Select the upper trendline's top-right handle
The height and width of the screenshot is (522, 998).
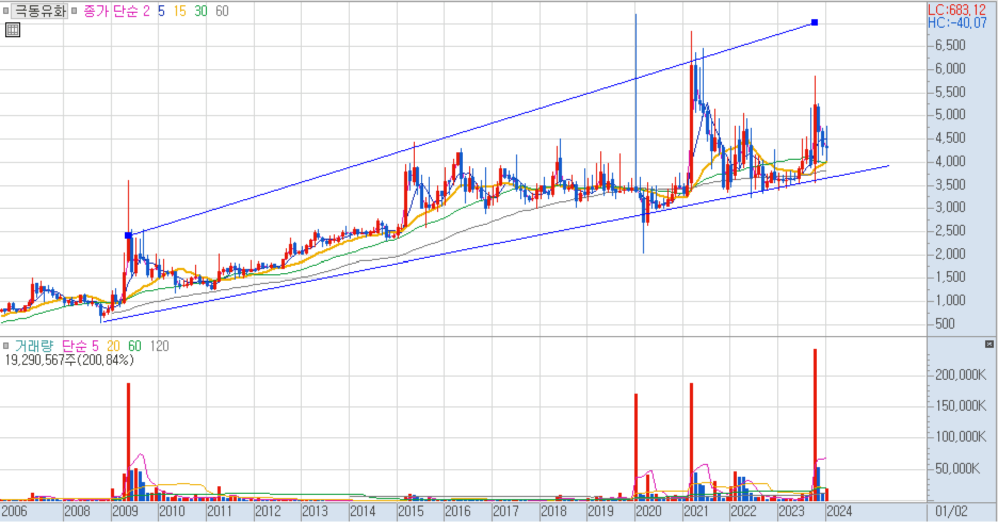[x=815, y=22]
